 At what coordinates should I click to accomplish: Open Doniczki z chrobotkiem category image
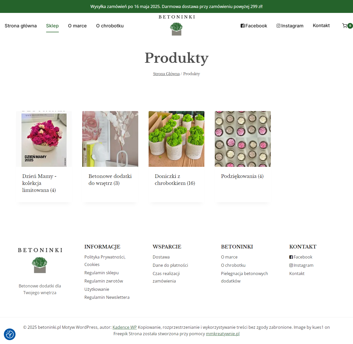point(177,139)
